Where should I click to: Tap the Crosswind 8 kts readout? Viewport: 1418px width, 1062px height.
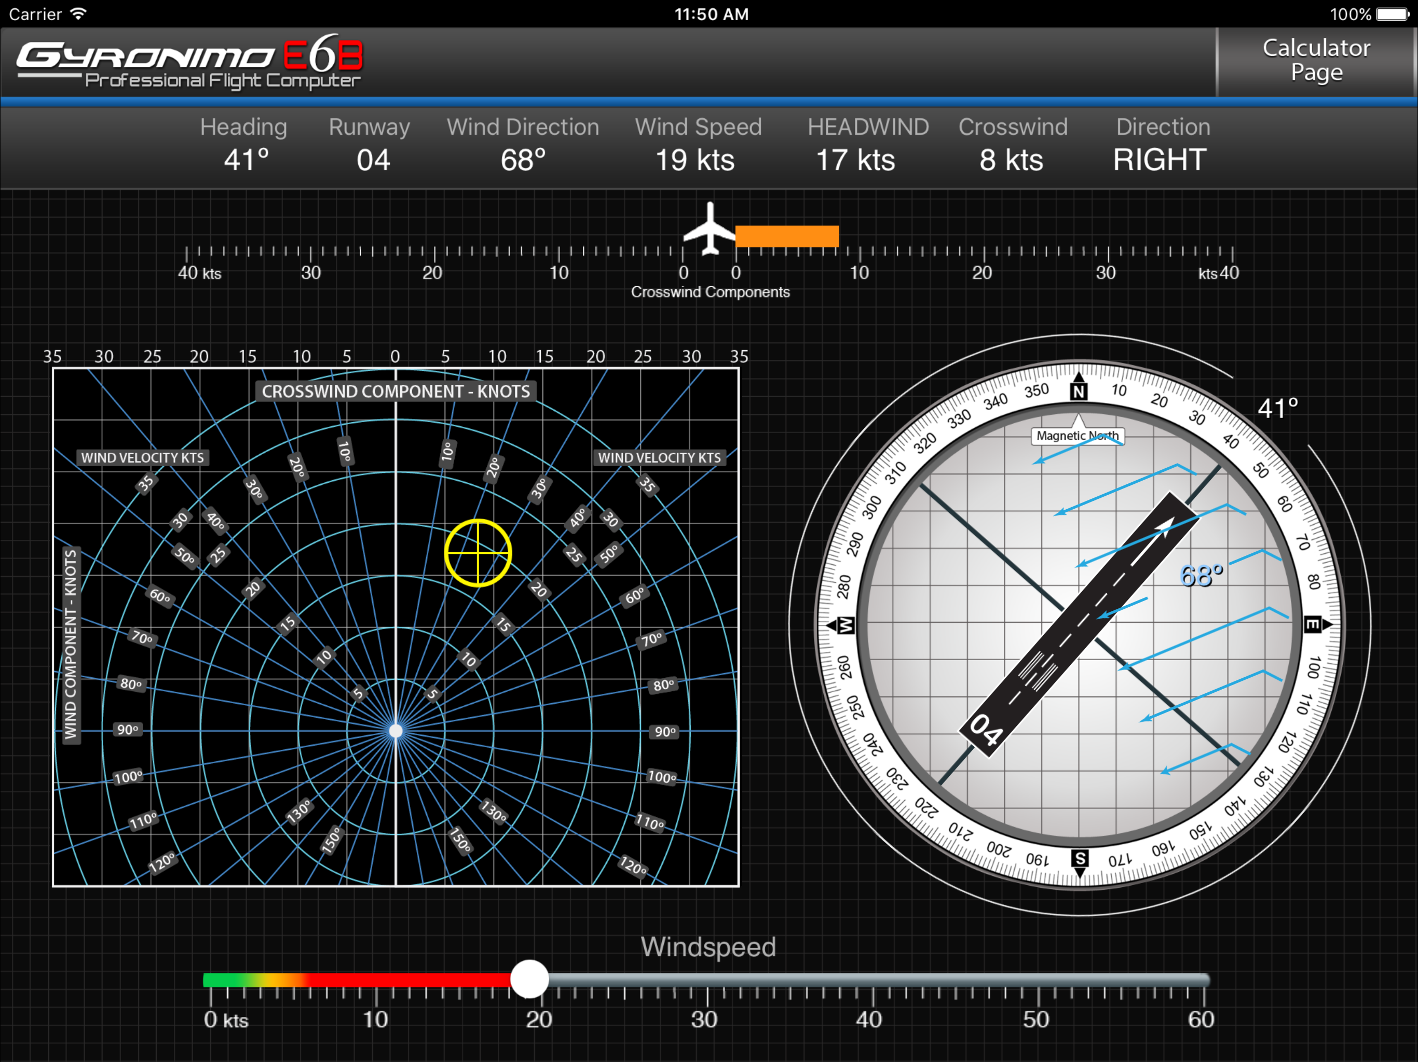click(1012, 160)
